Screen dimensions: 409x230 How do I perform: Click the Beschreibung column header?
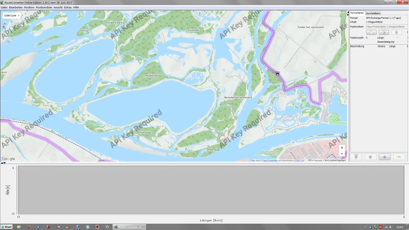[357, 46]
